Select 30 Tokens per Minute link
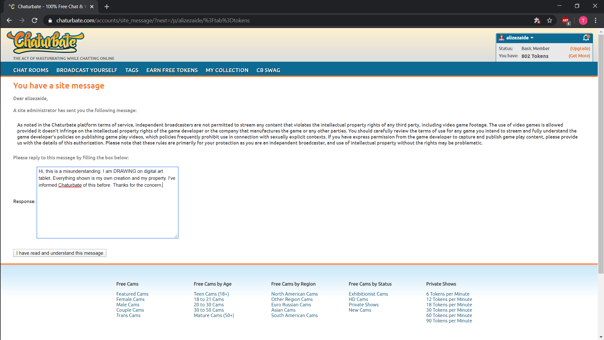The width and height of the screenshot is (604, 340). click(x=449, y=310)
